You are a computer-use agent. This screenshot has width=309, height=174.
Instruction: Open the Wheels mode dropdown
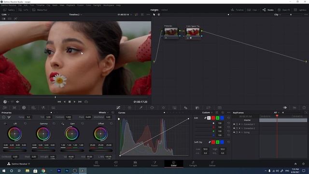[103, 113]
